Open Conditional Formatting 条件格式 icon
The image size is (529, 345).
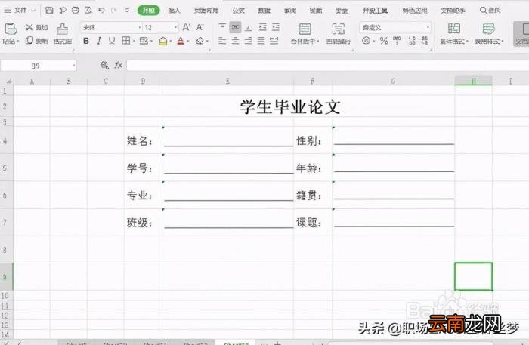(454, 29)
